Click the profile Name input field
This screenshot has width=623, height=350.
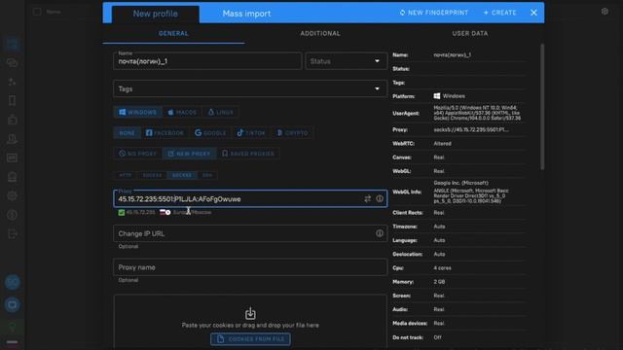207,61
